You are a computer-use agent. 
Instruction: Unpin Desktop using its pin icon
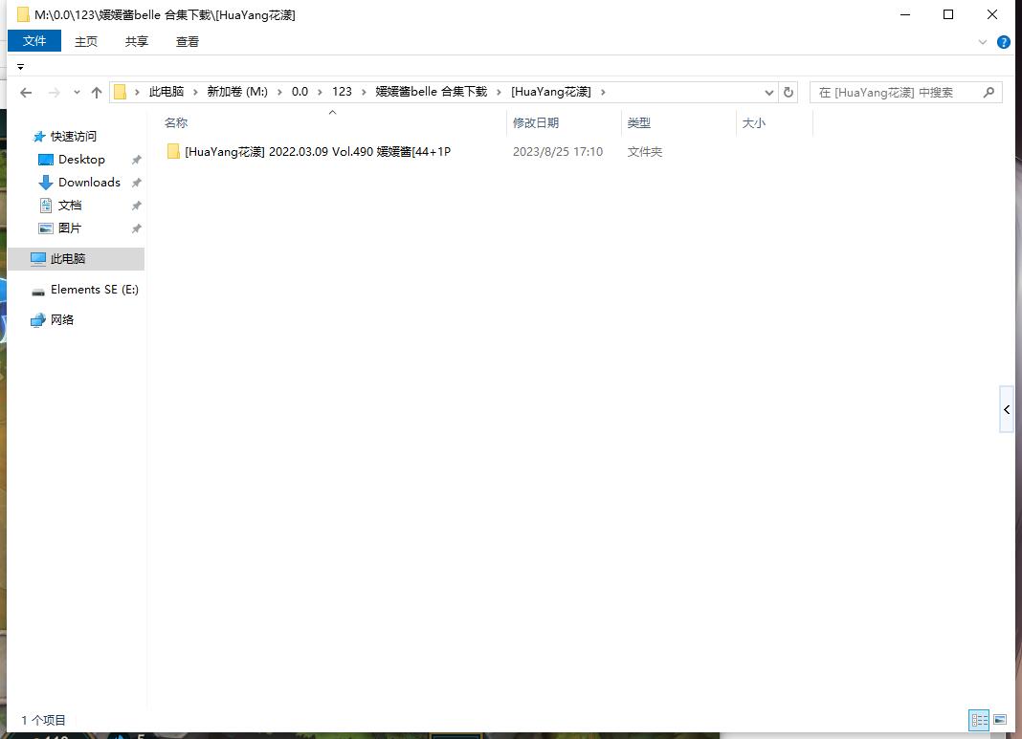coord(136,160)
